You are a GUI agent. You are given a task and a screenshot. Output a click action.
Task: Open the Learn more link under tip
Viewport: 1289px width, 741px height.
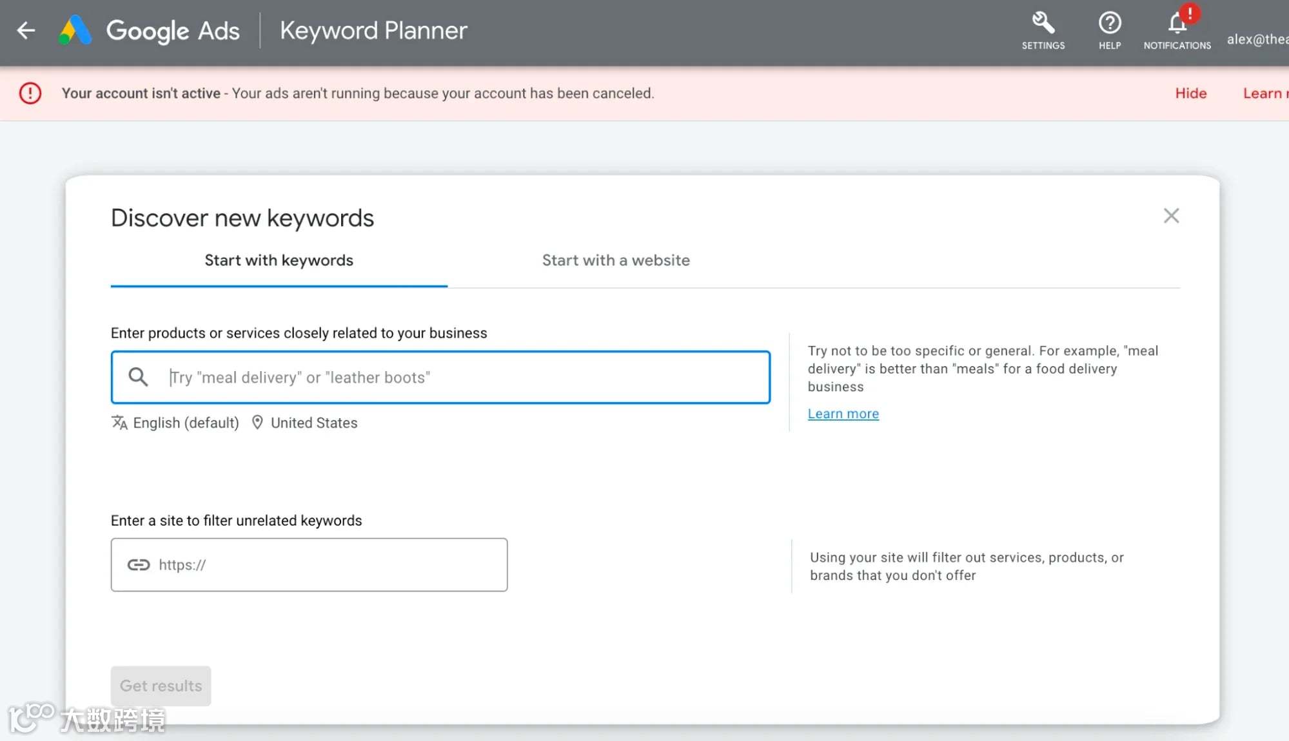[843, 414]
